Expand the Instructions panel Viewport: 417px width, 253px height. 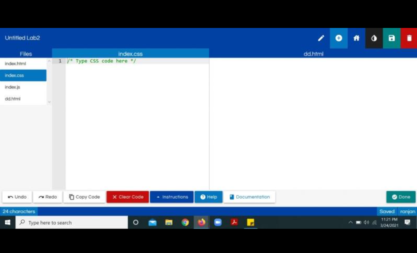(x=172, y=197)
